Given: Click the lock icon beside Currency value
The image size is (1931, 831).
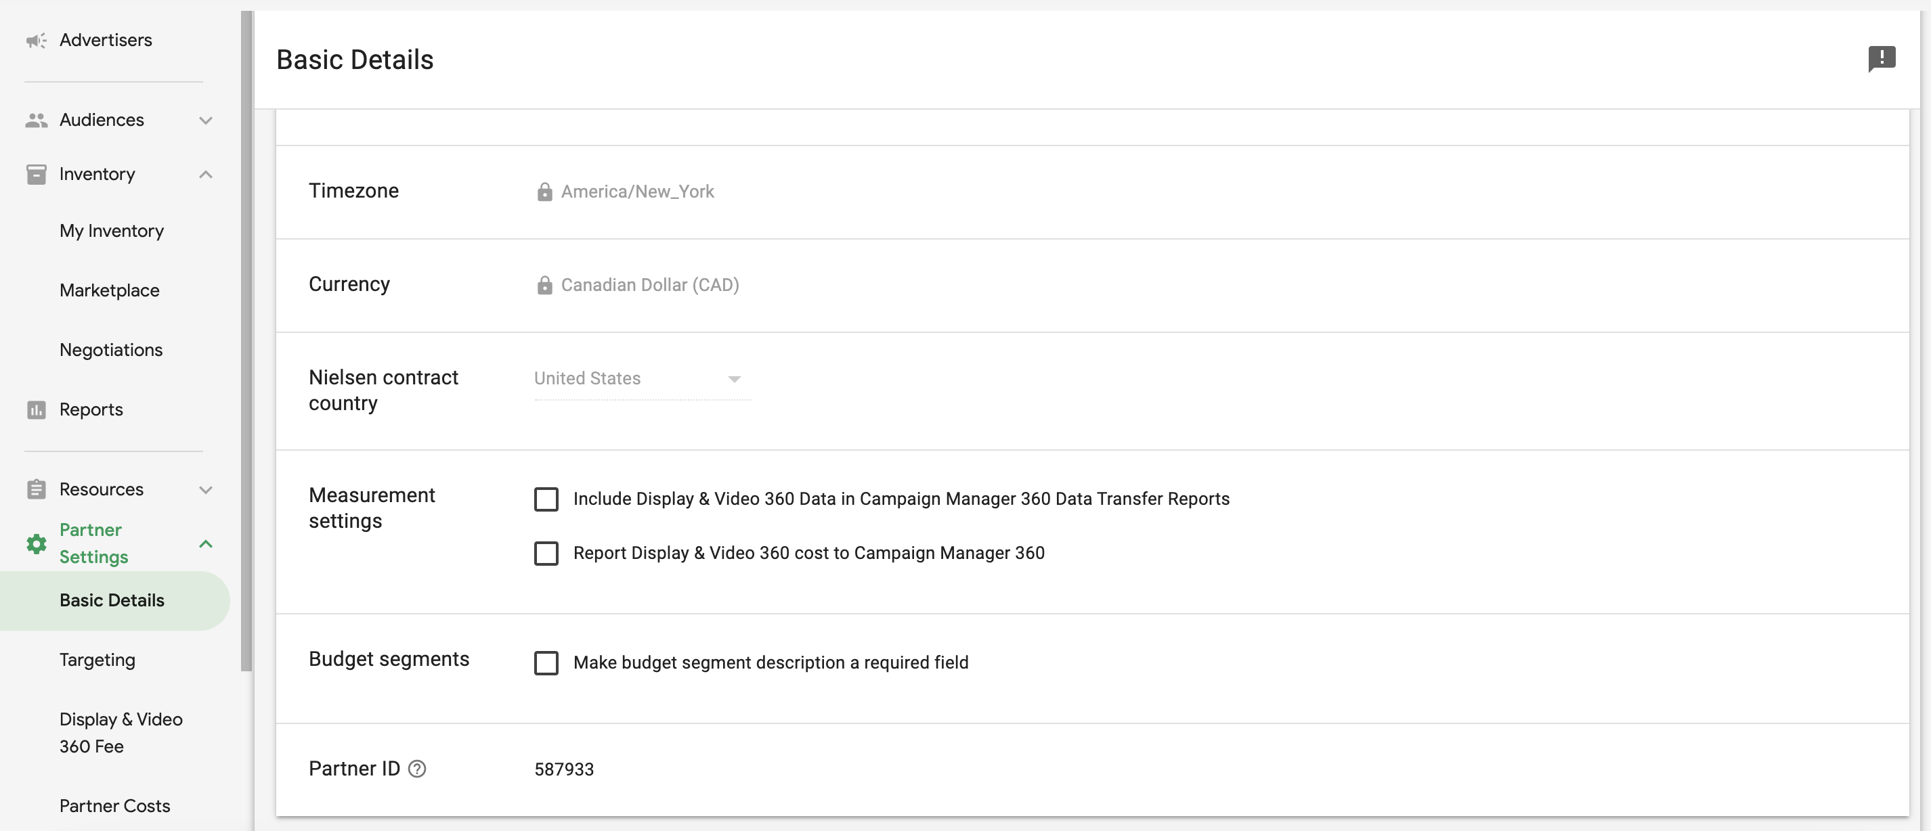Looking at the screenshot, I should [544, 285].
